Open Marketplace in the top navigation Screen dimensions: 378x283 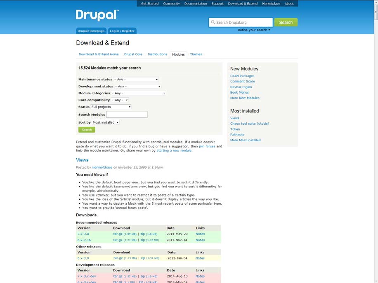pyautogui.click(x=271, y=4)
